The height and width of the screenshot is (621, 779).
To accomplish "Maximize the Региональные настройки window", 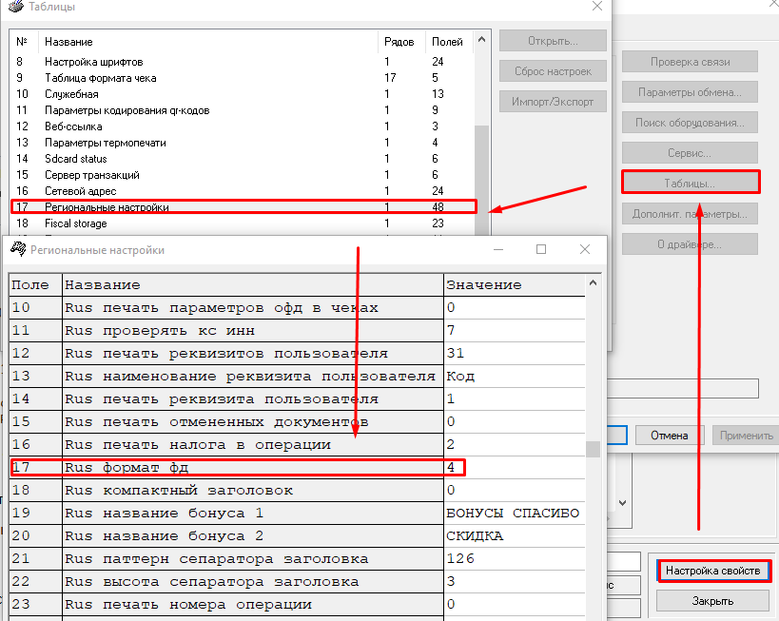I will pyautogui.click(x=541, y=250).
